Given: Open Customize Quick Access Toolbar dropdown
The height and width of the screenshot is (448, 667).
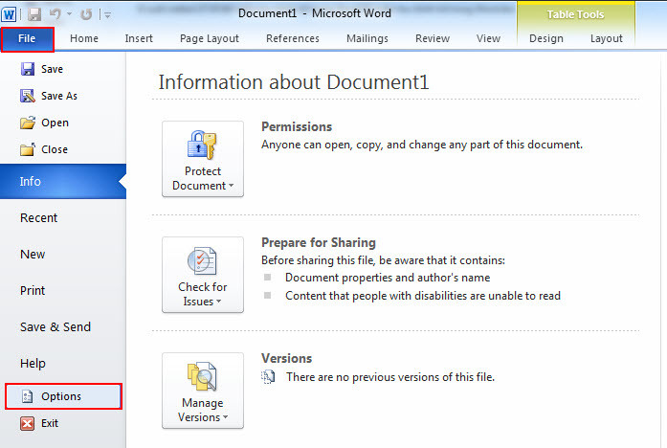Looking at the screenshot, I should [108, 15].
